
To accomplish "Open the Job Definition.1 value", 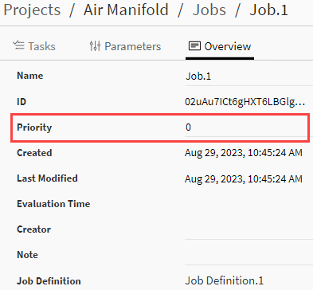I will pyautogui.click(x=225, y=280).
